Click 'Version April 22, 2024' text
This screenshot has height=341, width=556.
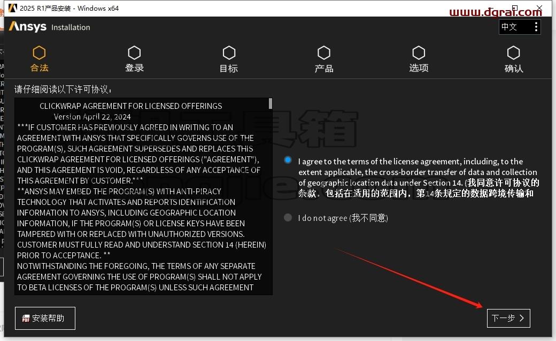pyautogui.click(x=92, y=116)
